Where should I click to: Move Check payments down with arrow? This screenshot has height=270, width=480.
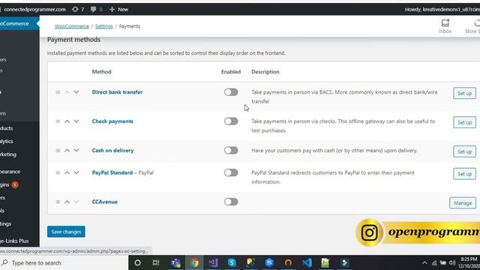click(76, 121)
